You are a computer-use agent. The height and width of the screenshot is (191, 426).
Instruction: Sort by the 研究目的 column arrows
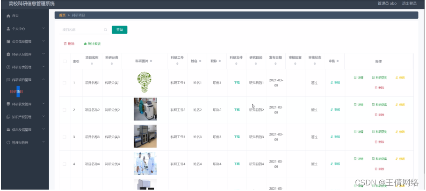pyautogui.click(x=256, y=64)
